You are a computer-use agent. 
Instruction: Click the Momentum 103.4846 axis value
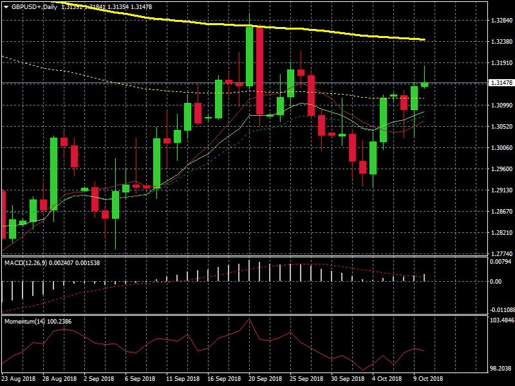click(501, 320)
